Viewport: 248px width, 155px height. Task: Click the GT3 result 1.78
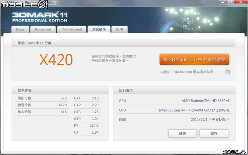pyautogui.click(x=95, y=112)
